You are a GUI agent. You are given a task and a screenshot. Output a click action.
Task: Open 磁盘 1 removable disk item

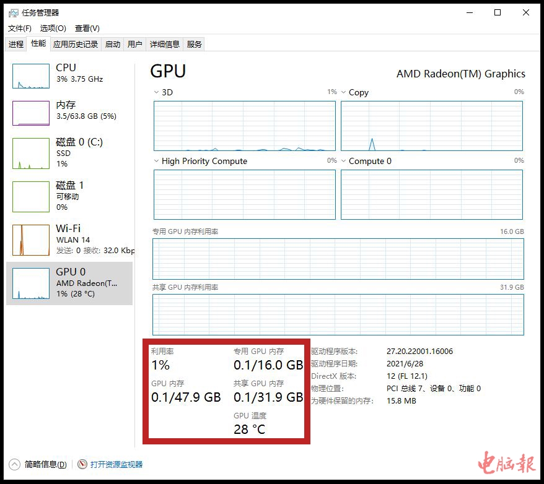tap(31, 197)
